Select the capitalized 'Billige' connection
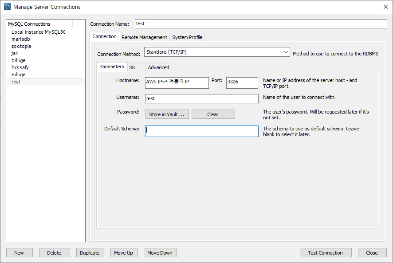This screenshot has width=393, height=263. (46, 75)
